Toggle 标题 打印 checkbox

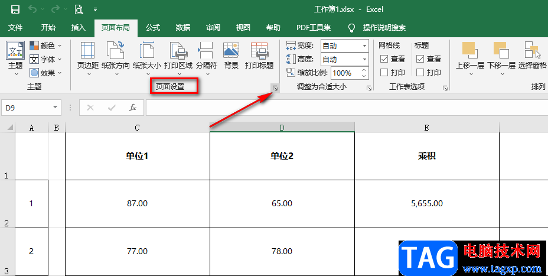[420, 73]
